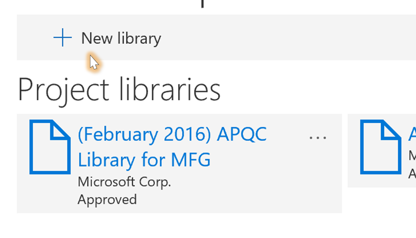Click the "Approved" status on APQC library
The image size is (416, 238).
point(107,199)
